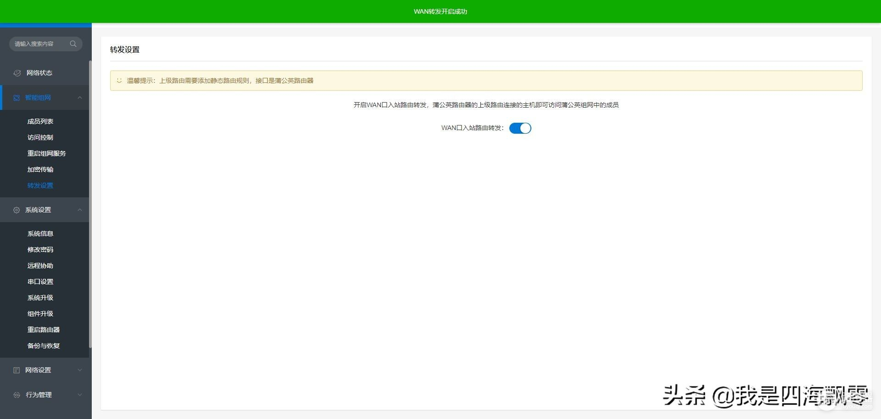Open the 成员列表 menu item
881x419 pixels.
(x=40, y=121)
